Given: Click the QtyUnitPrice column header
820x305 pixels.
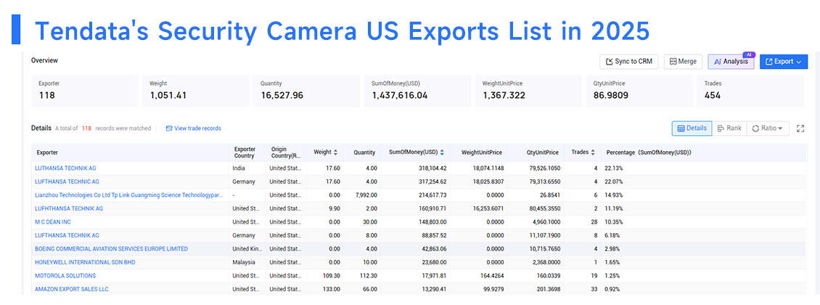Looking at the screenshot, I should 542,152.
